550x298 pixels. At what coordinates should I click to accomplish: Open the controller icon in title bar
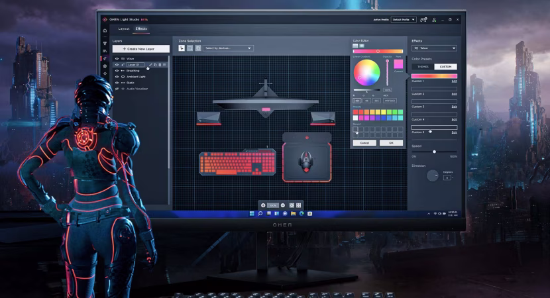[423, 20]
